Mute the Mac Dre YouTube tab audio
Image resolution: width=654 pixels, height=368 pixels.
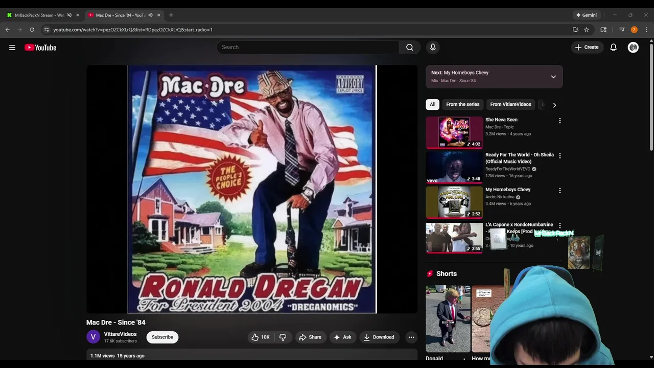[x=150, y=15]
